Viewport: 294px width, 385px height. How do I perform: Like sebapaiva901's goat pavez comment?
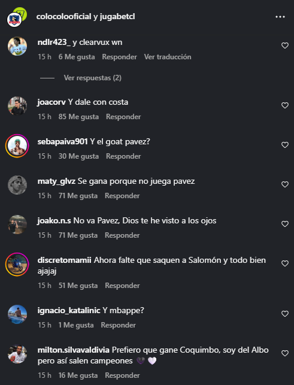coord(285,145)
